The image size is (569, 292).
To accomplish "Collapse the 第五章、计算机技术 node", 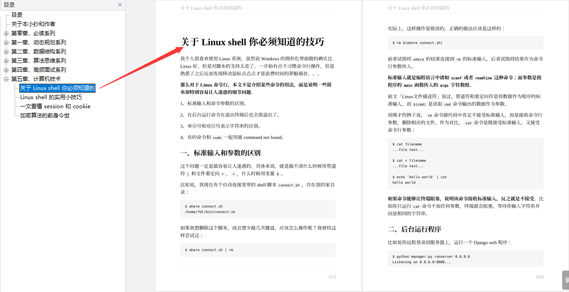I will click(x=6, y=79).
